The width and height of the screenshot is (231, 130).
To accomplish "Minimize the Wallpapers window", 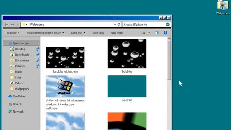I will tap(161, 18).
